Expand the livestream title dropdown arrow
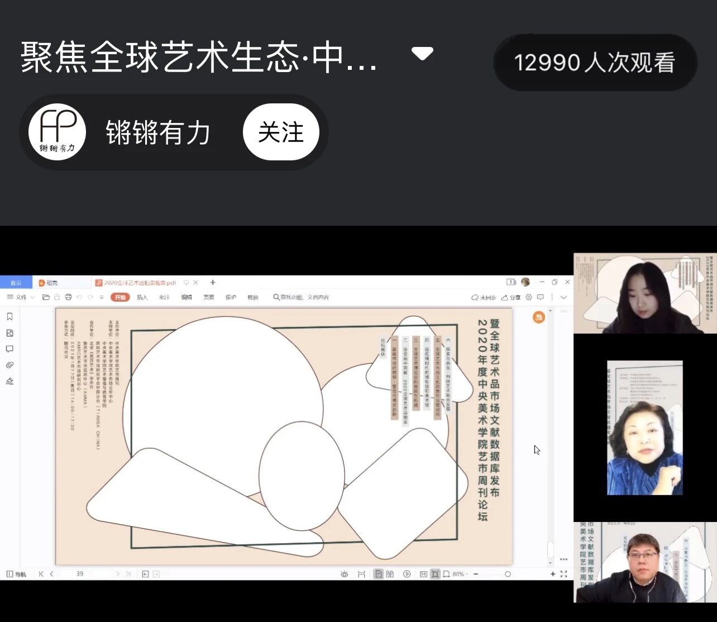This screenshot has width=717, height=622. click(422, 54)
